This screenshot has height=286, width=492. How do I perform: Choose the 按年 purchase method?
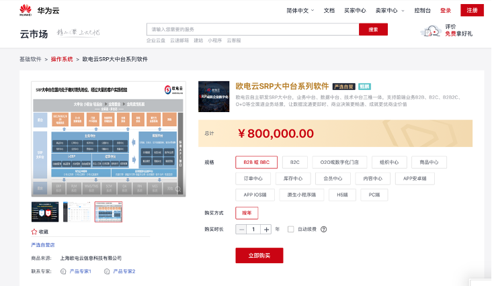[247, 213]
